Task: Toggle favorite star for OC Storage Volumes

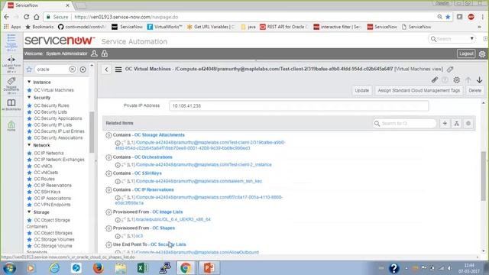Action: pyautogui.click(x=30, y=239)
